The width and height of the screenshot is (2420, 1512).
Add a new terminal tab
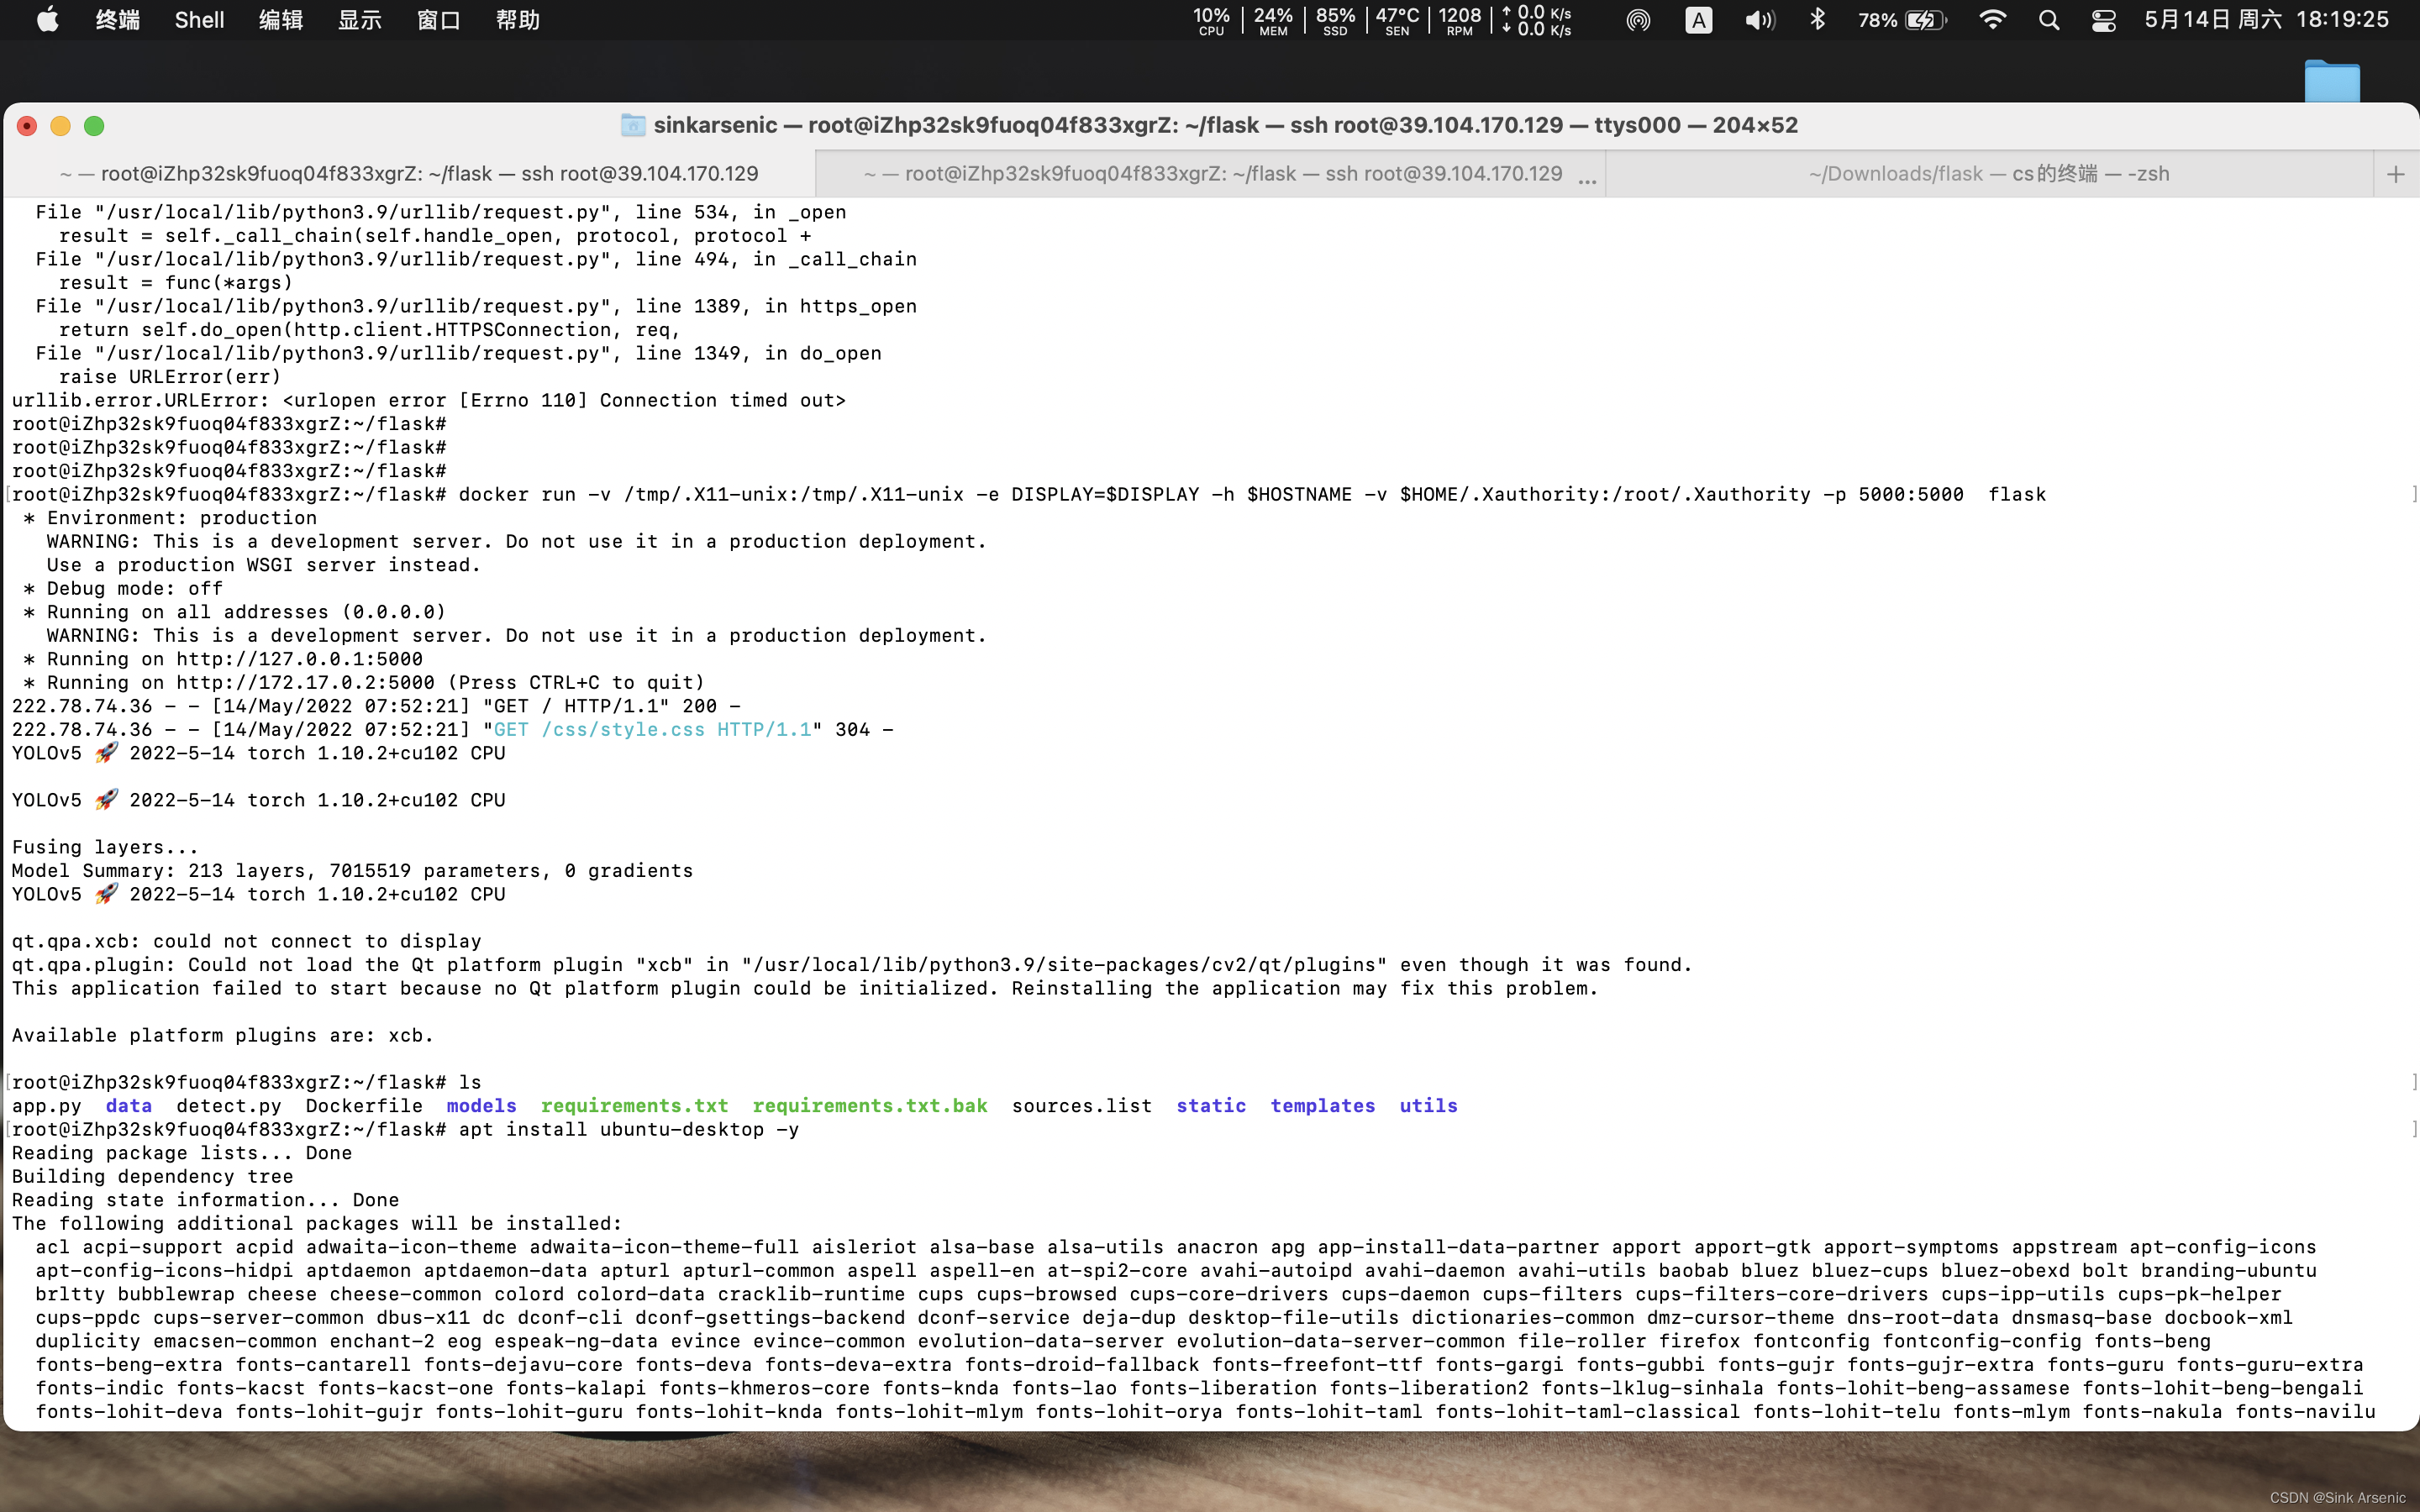2395,174
